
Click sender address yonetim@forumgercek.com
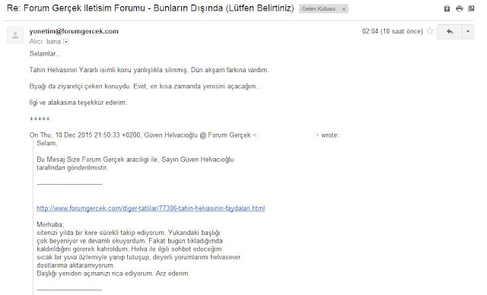(x=74, y=31)
